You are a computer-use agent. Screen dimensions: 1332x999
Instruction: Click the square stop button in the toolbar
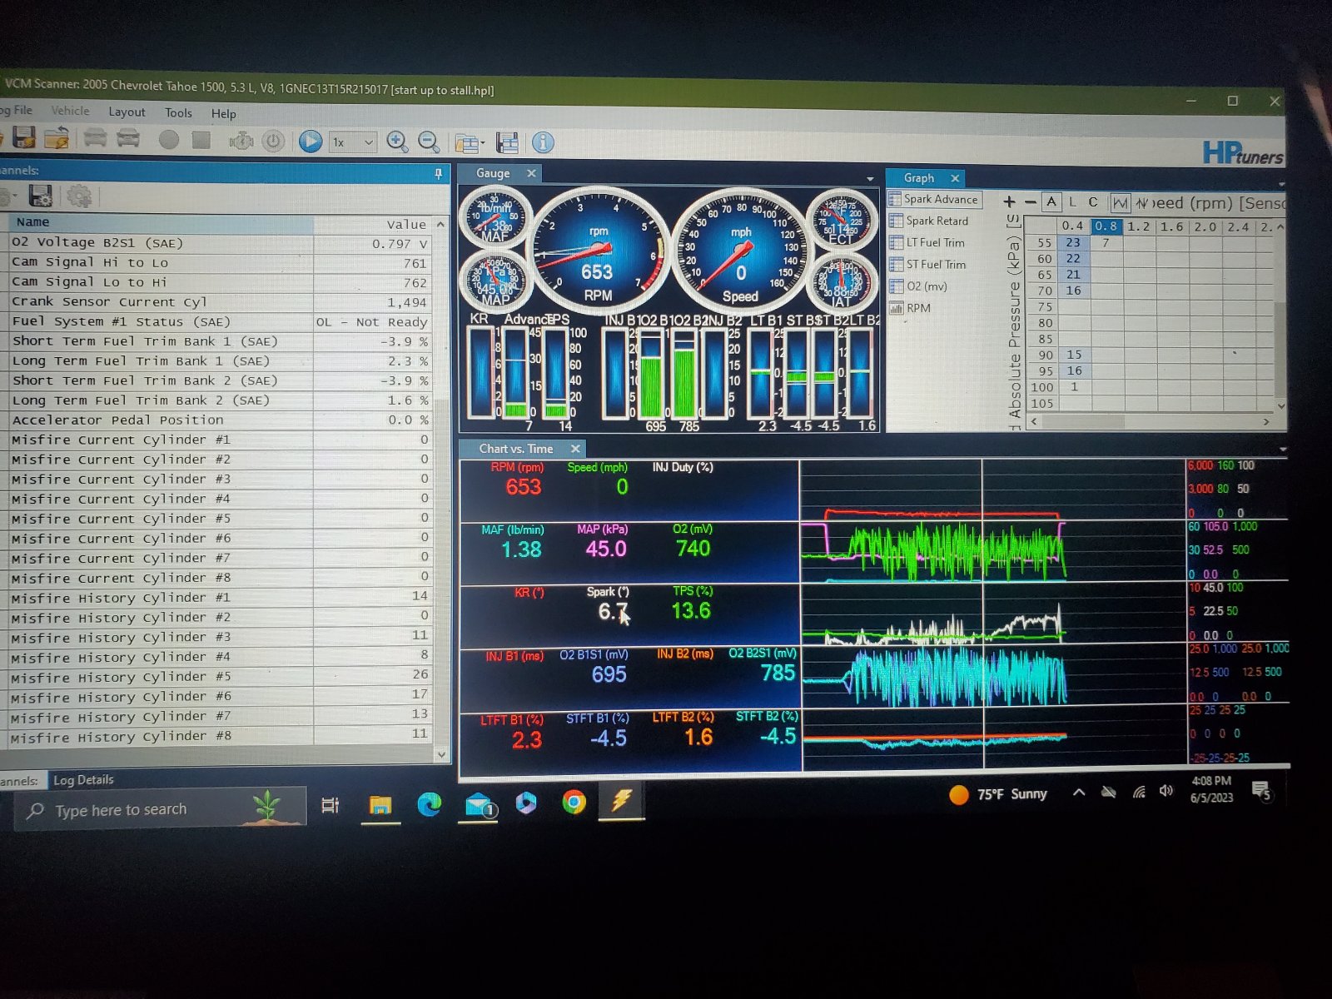click(x=201, y=139)
